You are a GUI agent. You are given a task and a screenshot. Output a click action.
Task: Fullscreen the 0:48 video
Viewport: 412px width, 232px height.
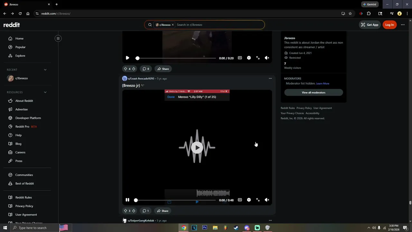(258, 200)
